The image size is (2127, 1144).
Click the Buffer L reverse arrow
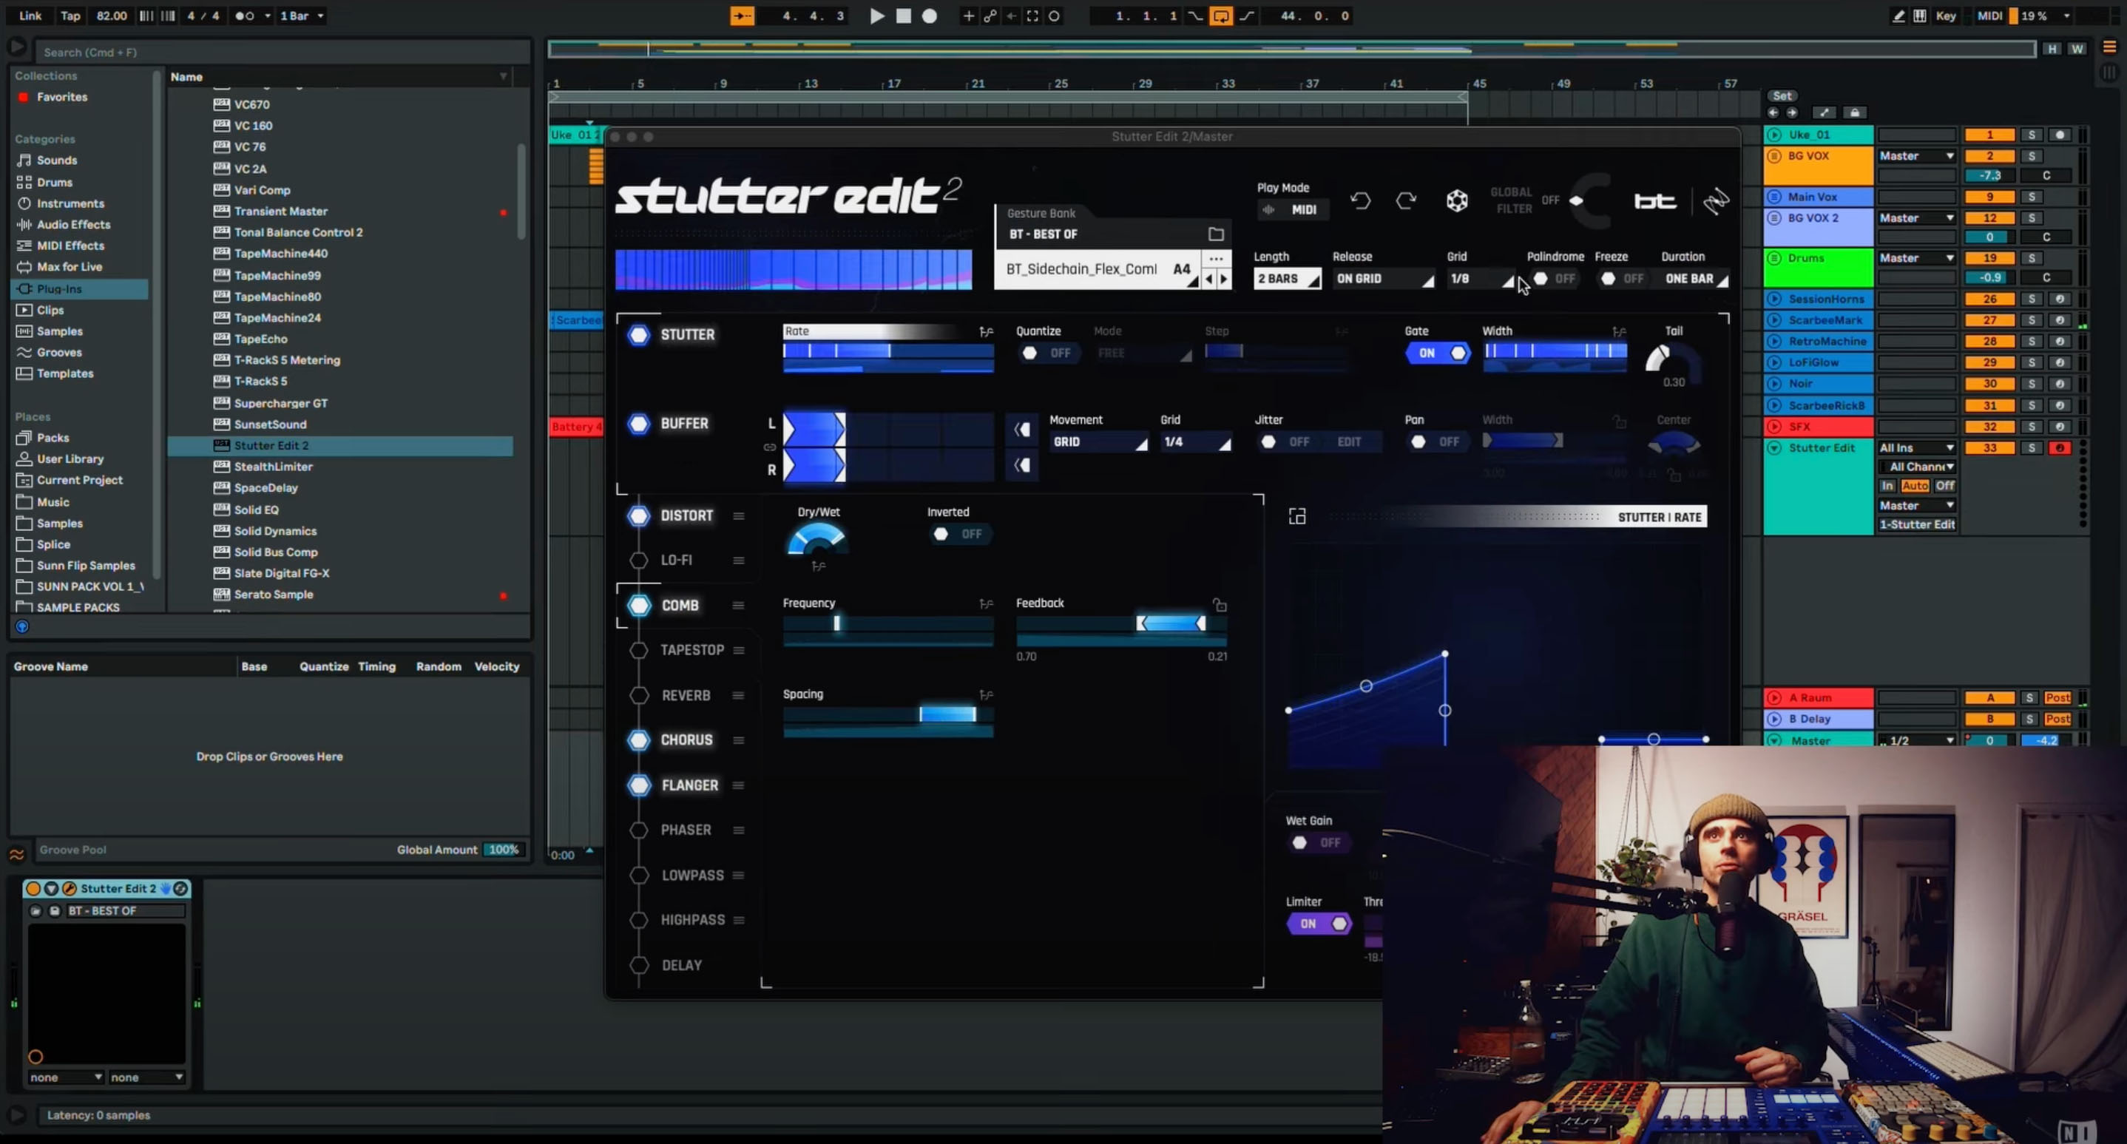tap(1022, 429)
